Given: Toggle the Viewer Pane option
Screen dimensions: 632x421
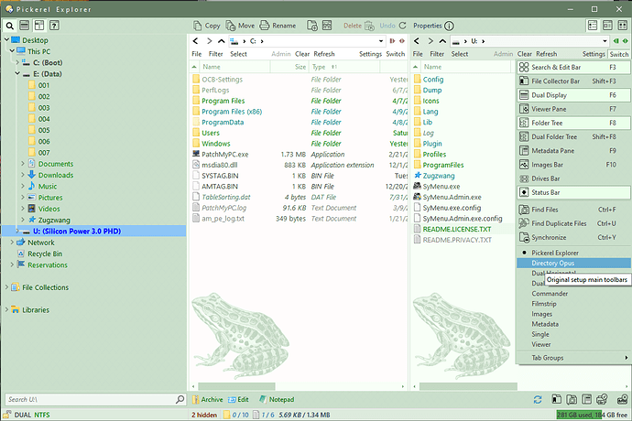Looking at the screenshot, I should (x=573, y=109).
